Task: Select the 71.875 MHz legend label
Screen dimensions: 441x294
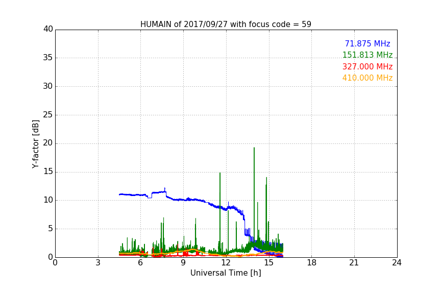Action: tap(367, 43)
